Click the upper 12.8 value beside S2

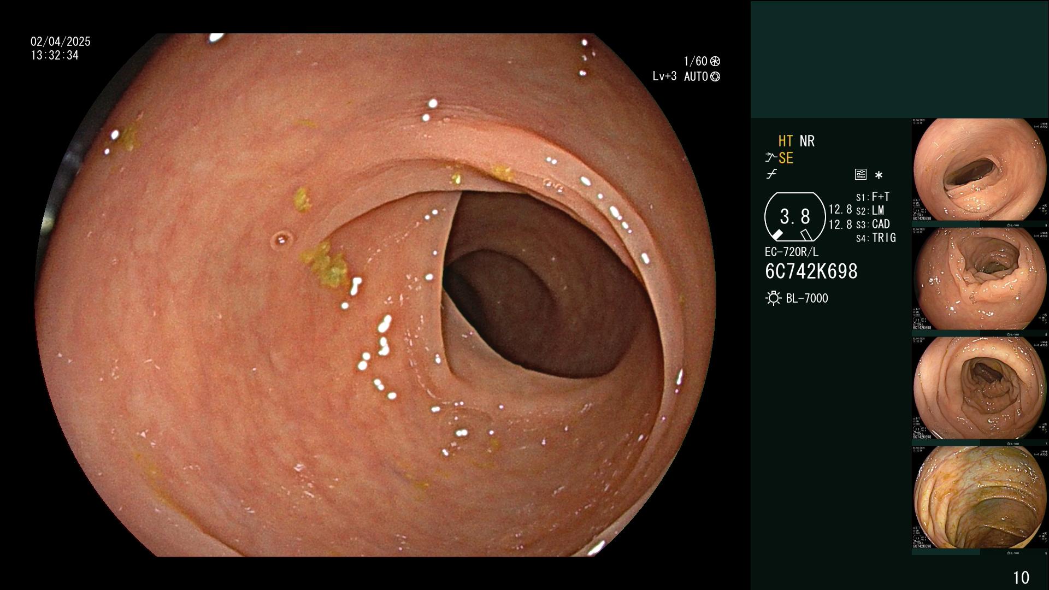pyautogui.click(x=840, y=210)
